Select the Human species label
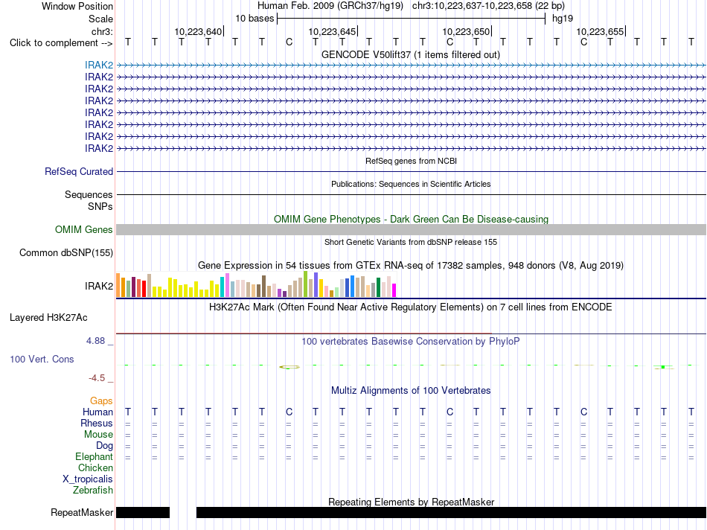Screen dimensions: 707x530 (97, 412)
